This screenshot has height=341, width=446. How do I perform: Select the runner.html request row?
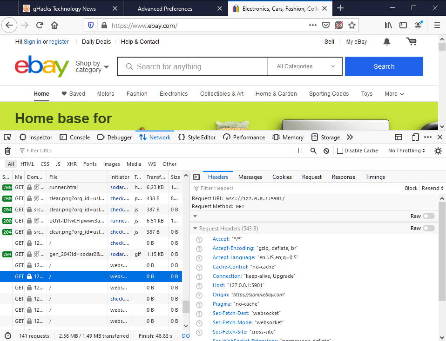[91, 187]
